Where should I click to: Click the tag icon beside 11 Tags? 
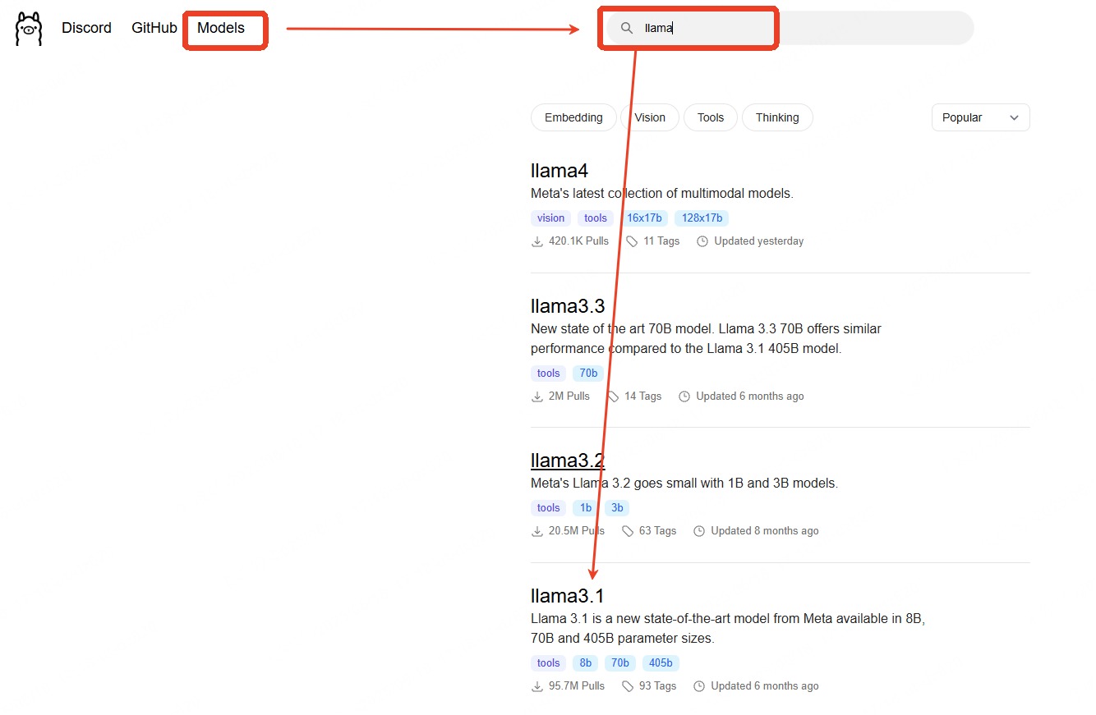click(632, 241)
